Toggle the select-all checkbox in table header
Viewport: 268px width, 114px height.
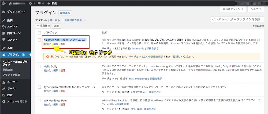(x=39, y=33)
